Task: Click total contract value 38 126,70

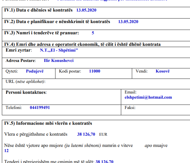Action: tap(86, 134)
